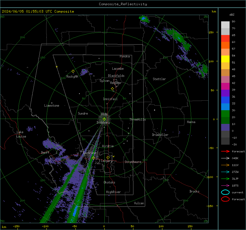246x230 pixels.
Task: Click the yellow diamond marker near Cochrane
Action: tap(94, 158)
